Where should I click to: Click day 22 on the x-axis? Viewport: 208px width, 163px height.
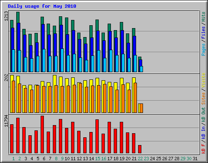pyautogui.click(x=140, y=159)
